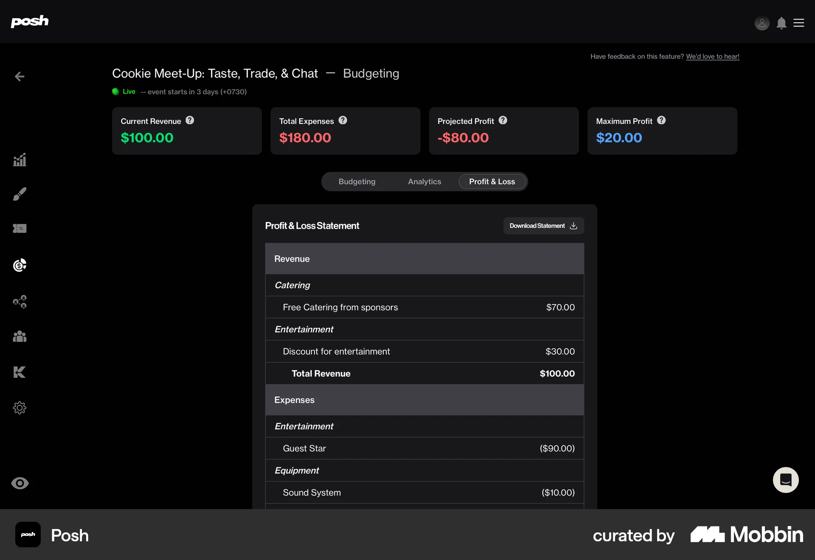Image resolution: width=815 pixels, height=560 pixels.
Task: Open the settings gear in sidebar
Action: (20, 408)
